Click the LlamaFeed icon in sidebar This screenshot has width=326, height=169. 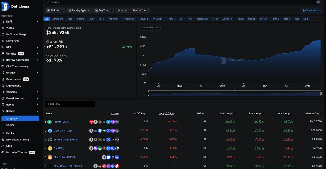pyautogui.click(x=3, y=41)
